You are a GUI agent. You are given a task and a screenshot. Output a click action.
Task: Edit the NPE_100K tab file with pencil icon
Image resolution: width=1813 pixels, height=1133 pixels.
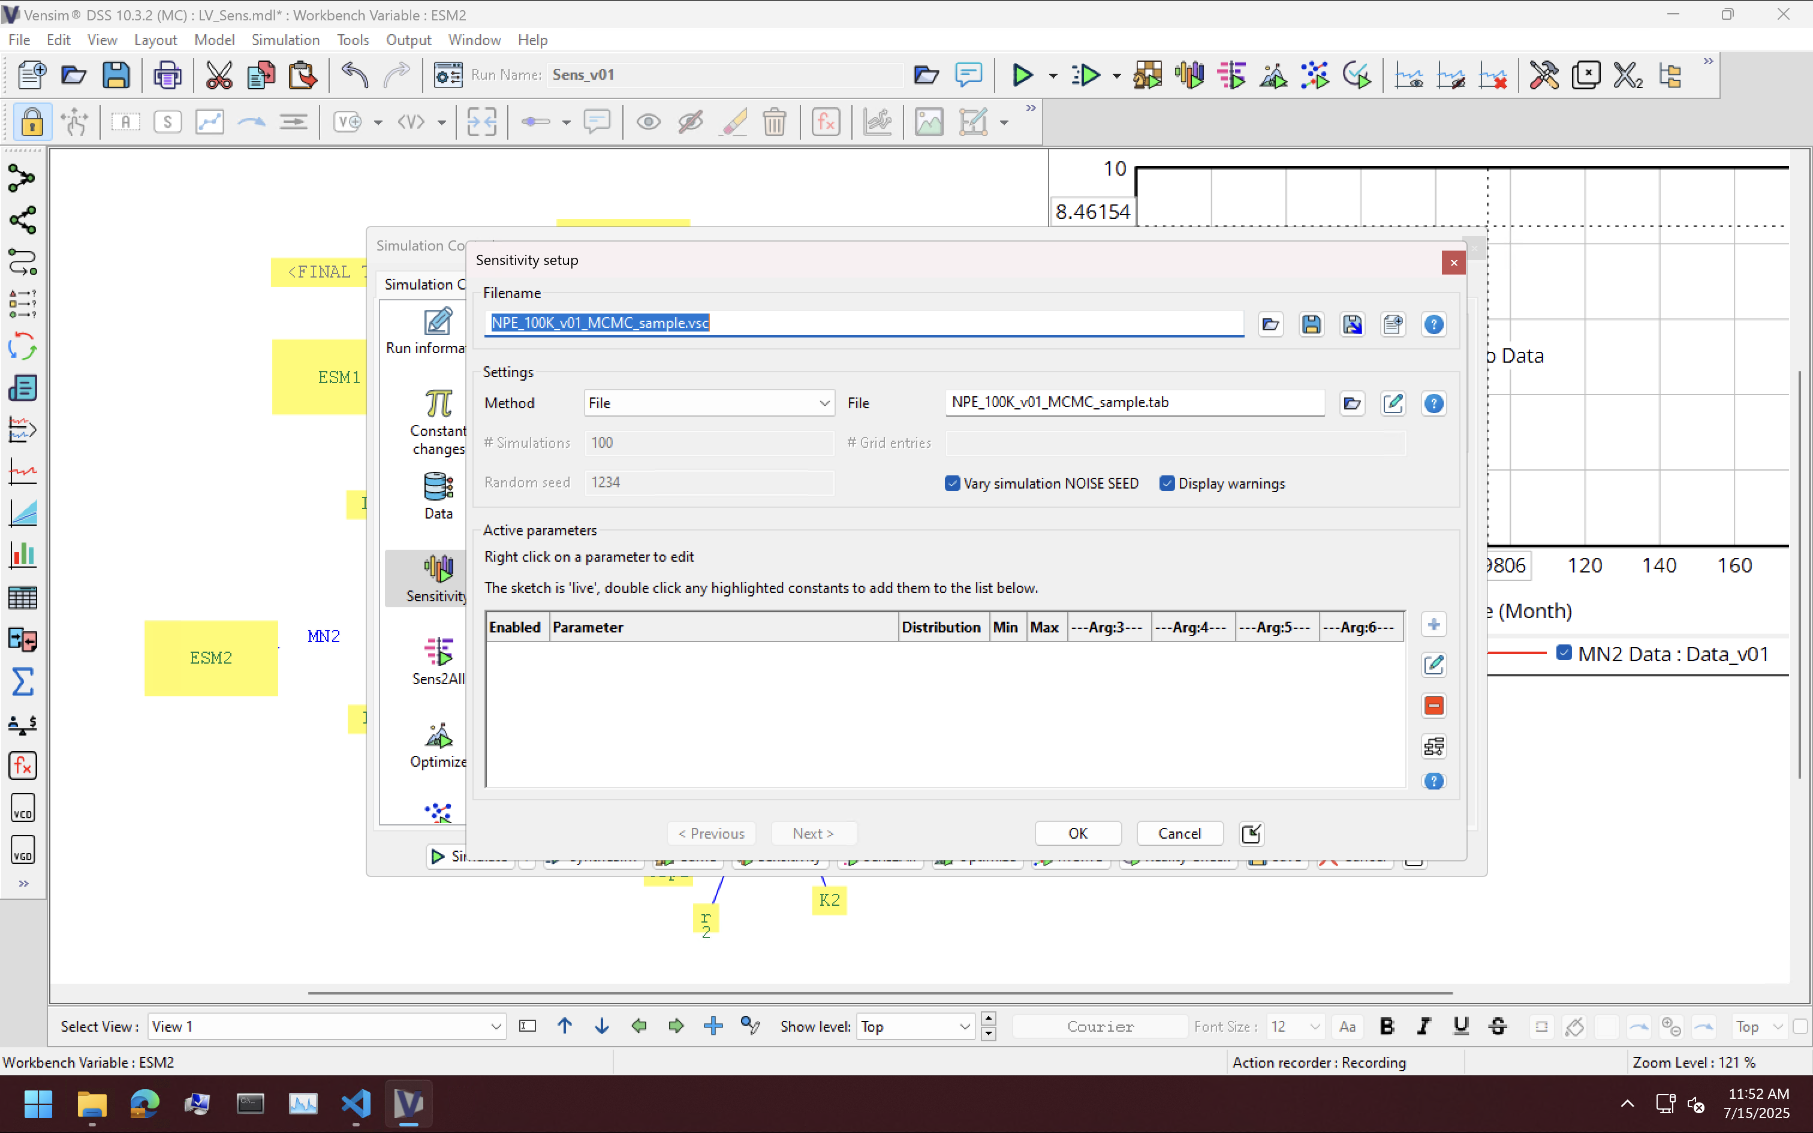[x=1393, y=403]
